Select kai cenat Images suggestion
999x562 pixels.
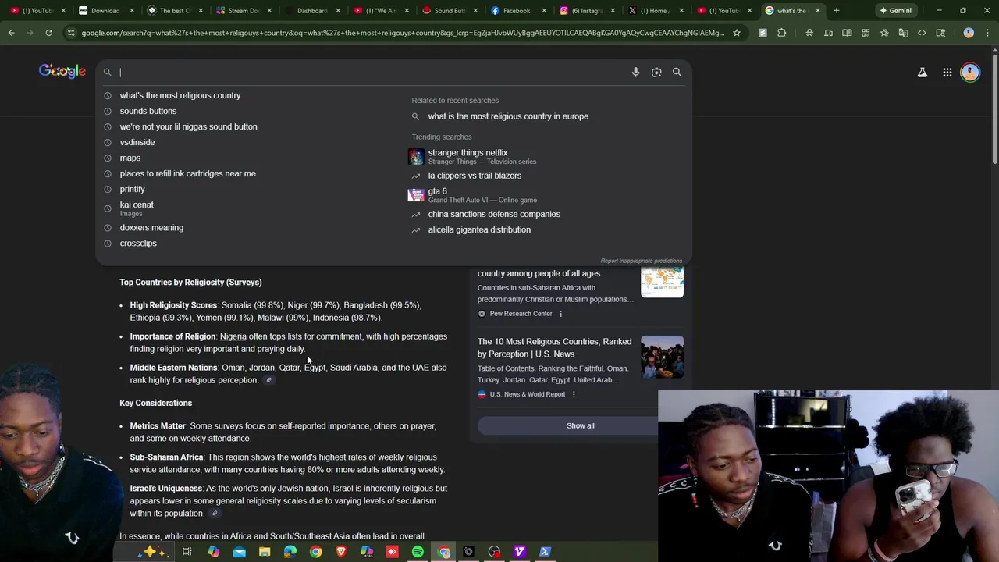coord(137,208)
